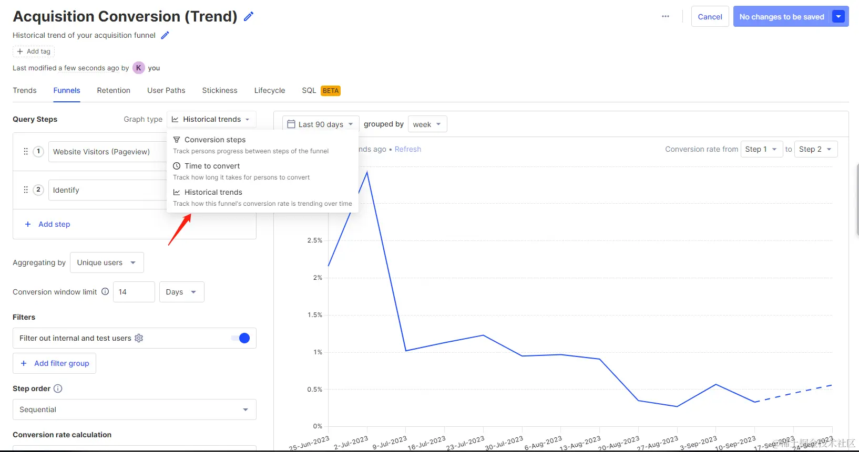Choose Conversion steps graph type
This screenshot has height=452, width=859.
[262, 145]
